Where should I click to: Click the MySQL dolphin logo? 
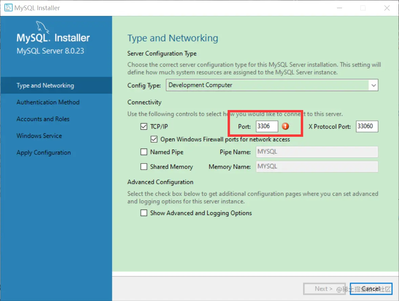tap(42, 27)
